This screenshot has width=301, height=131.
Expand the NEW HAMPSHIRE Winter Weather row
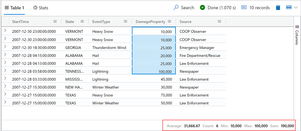(5, 86)
